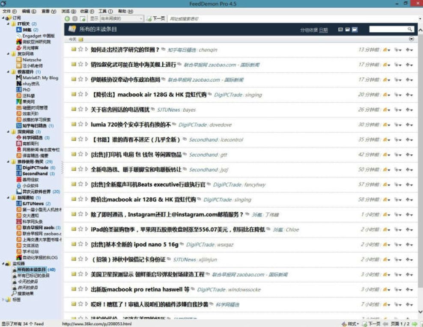
Task: Click the green back navigation button
Action: (67, 19)
